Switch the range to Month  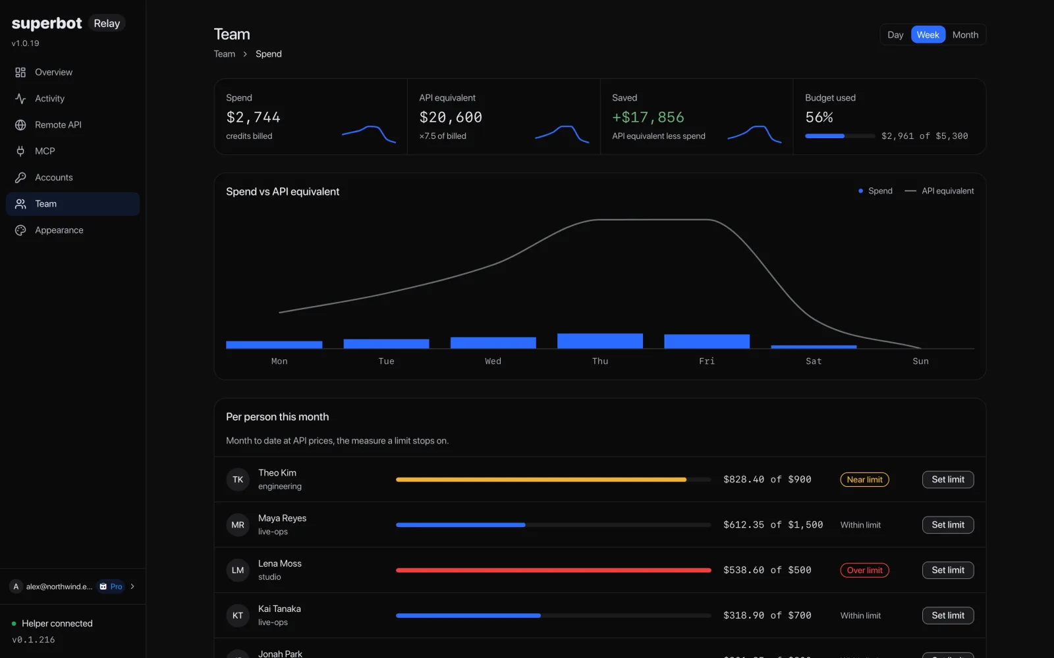click(x=965, y=35)
